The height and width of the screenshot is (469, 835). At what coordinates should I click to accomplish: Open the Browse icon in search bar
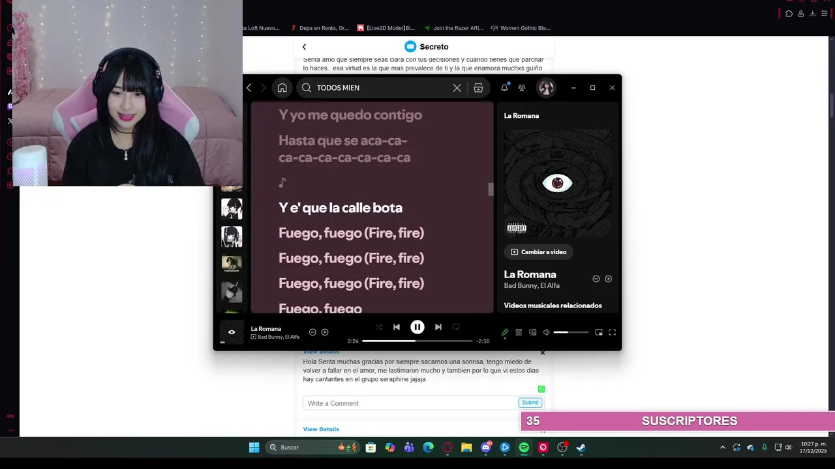pos(478,88)
